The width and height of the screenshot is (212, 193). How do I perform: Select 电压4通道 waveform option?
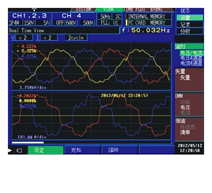pyautogui.click(x=191, y=58)
